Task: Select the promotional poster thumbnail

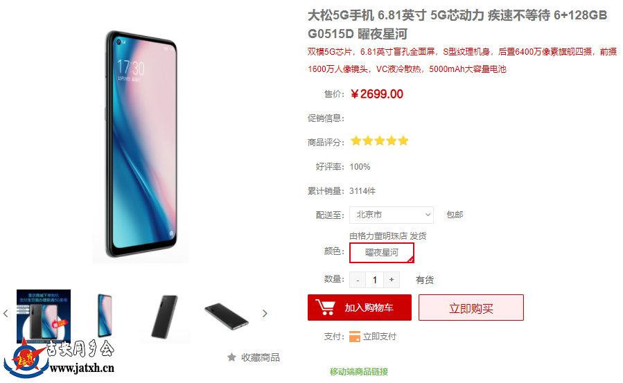Action: click(x=44, y=317)
